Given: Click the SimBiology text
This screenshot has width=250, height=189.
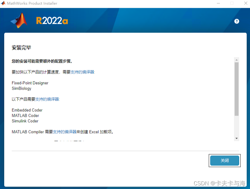Looking at the screenshot, I should pyautogui.click(x=21, y=88).
